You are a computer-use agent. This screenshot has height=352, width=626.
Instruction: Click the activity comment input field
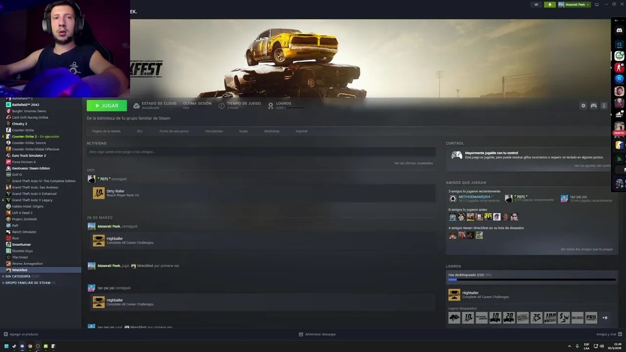coord(261,152)
